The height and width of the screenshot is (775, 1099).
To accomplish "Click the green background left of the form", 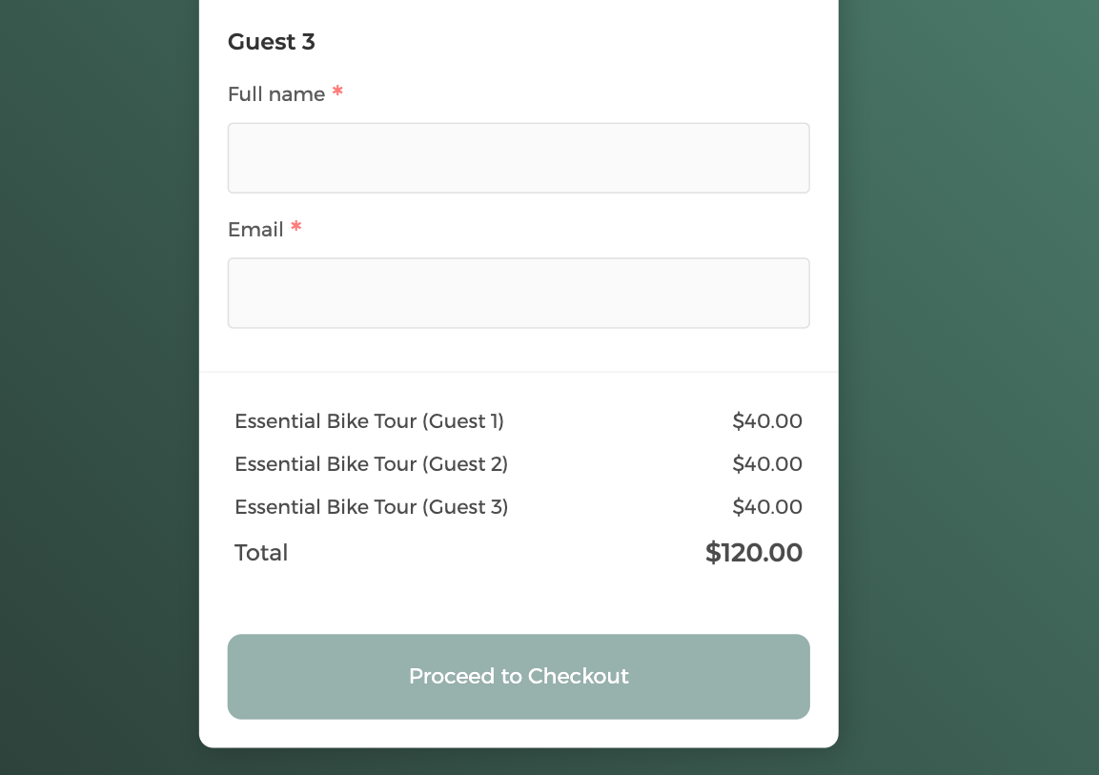I will pyautogui.click(x=95, y=381).
